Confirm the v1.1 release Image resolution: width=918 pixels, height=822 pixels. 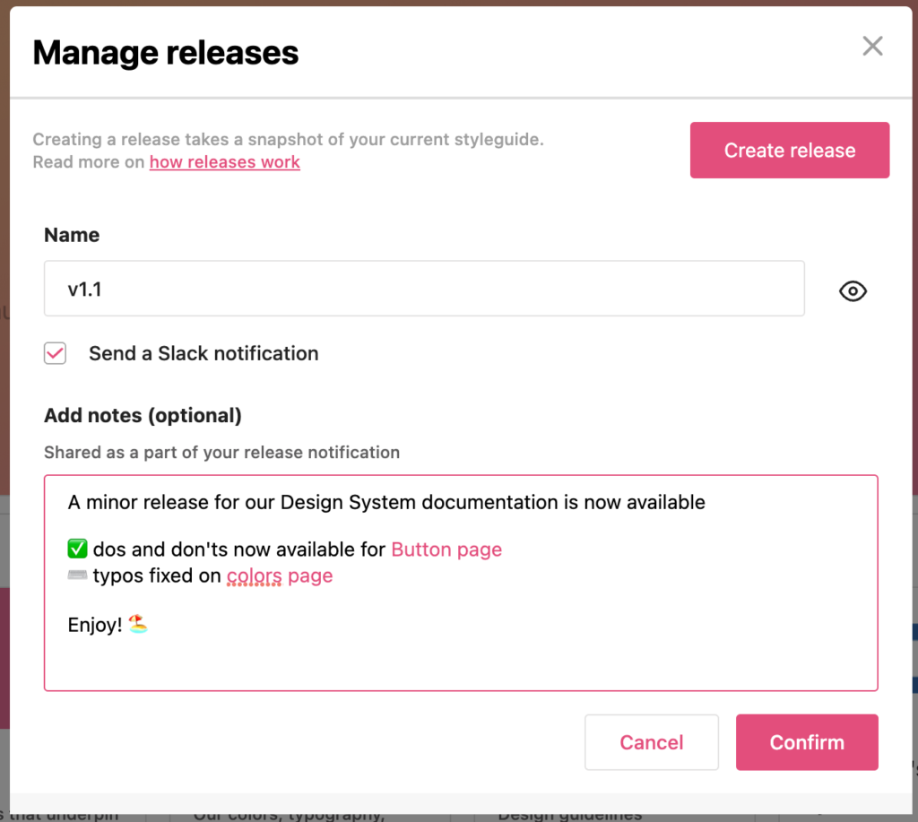click(806, 742)
